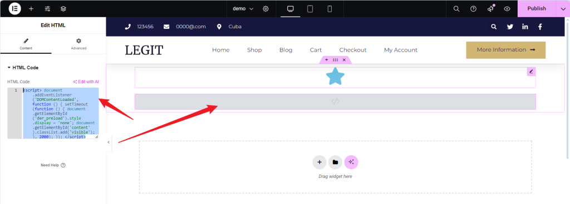
Task: Switch to tablet responsive view
Action: 310,9
